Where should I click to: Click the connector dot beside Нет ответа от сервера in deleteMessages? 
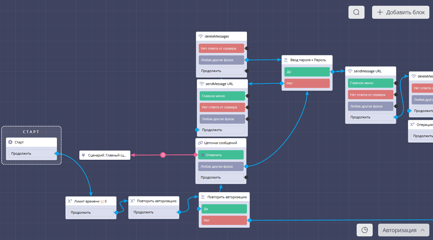[x=247, y=48]
